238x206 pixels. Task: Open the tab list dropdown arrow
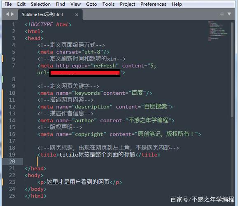[229, 14]
